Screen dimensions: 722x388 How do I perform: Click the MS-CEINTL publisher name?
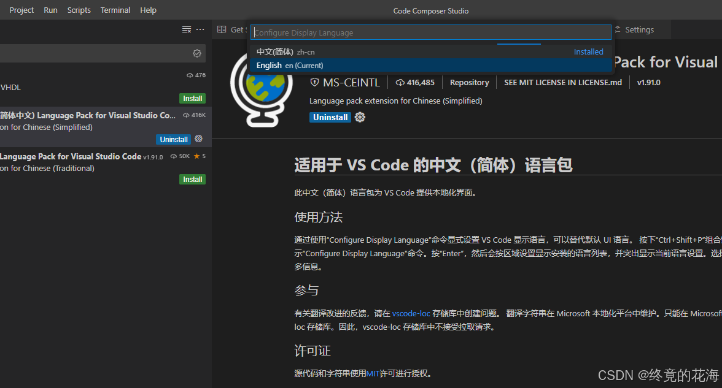click(351, 83)
